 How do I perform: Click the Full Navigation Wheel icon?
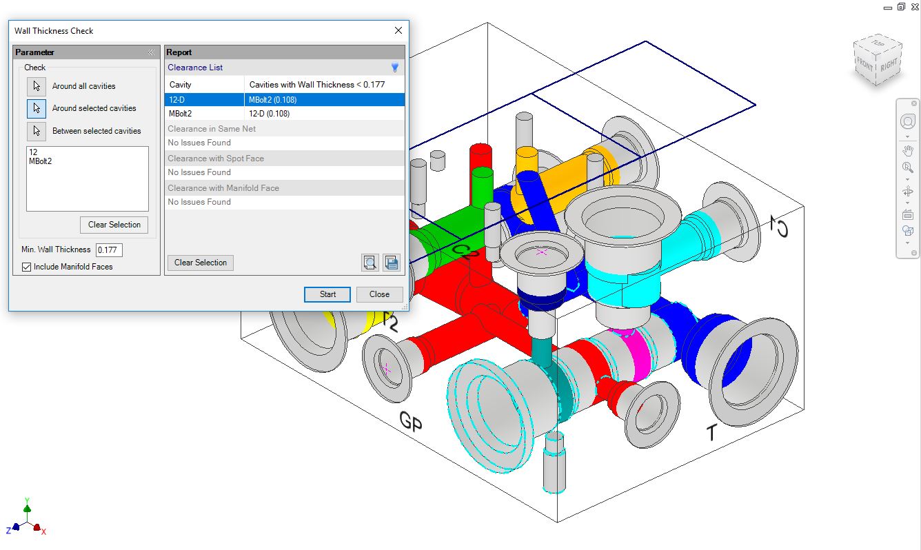(907, 122)
